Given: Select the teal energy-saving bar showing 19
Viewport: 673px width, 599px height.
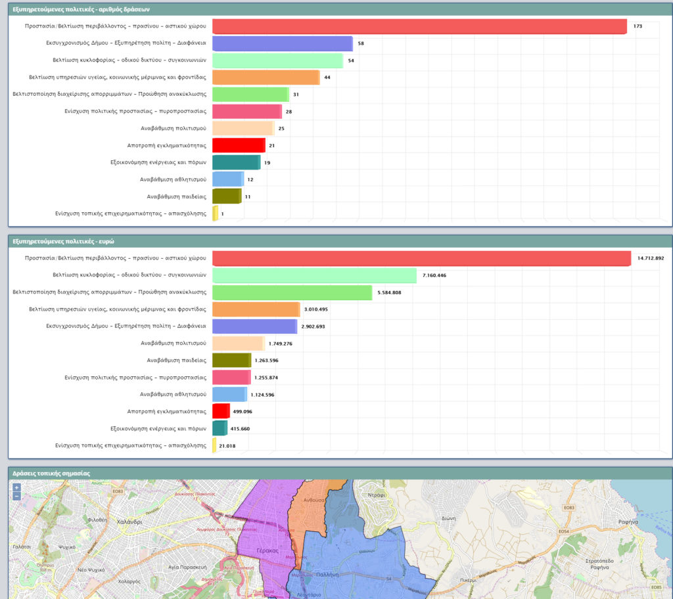Looking at the screenshot, I should 236,162.
